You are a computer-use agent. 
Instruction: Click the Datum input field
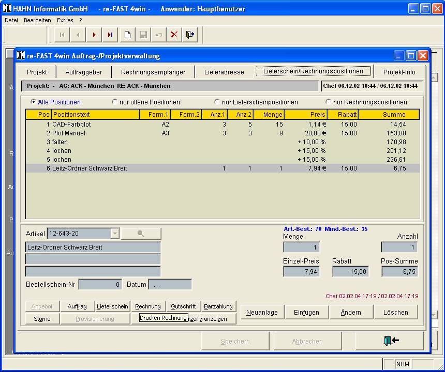click(170, 285)
